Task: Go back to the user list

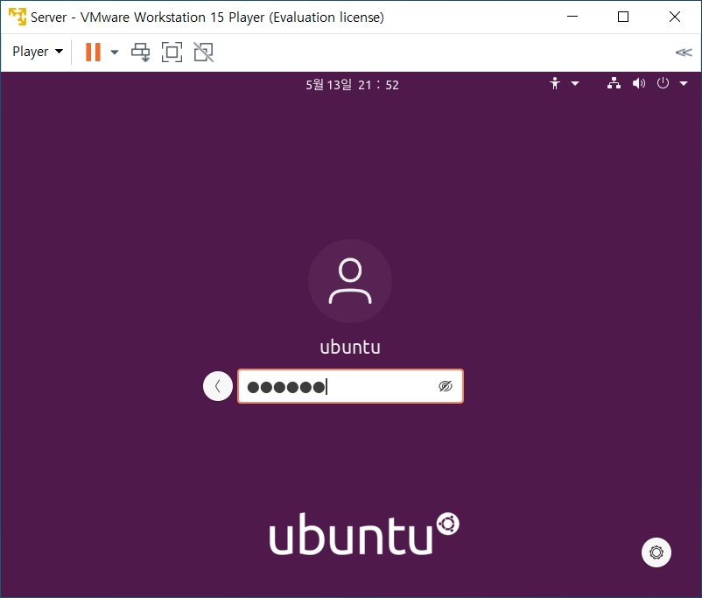Action: [218, 386]
